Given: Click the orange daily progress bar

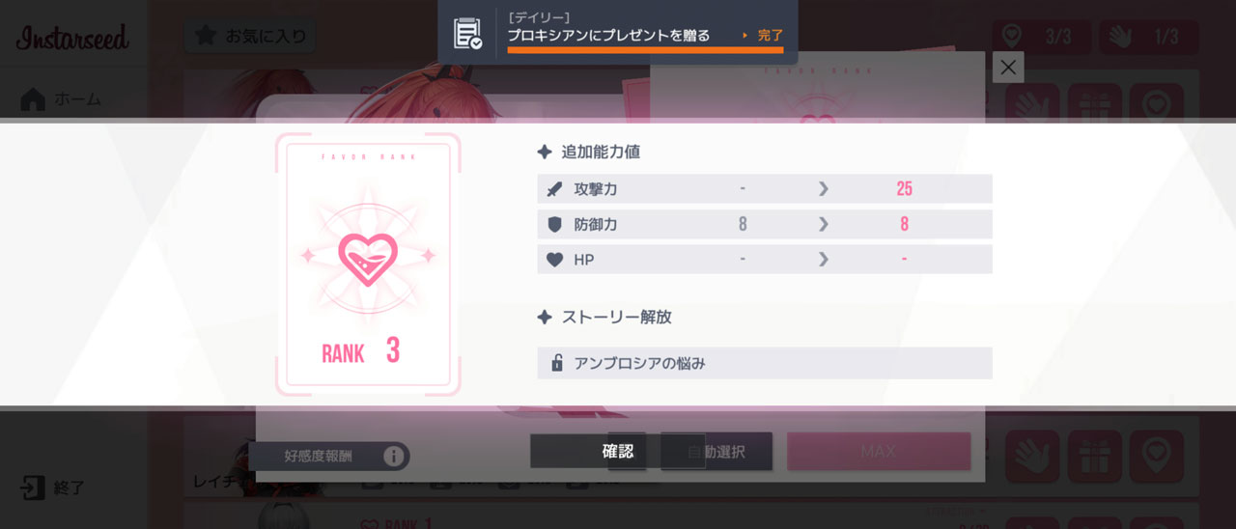Looking at the screenshot, I should click(645, 49).
